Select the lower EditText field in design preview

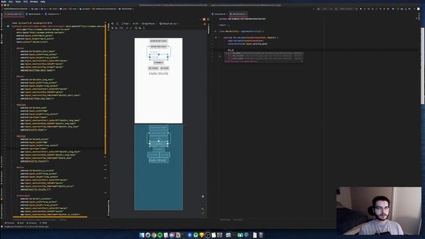pos(159,57)
